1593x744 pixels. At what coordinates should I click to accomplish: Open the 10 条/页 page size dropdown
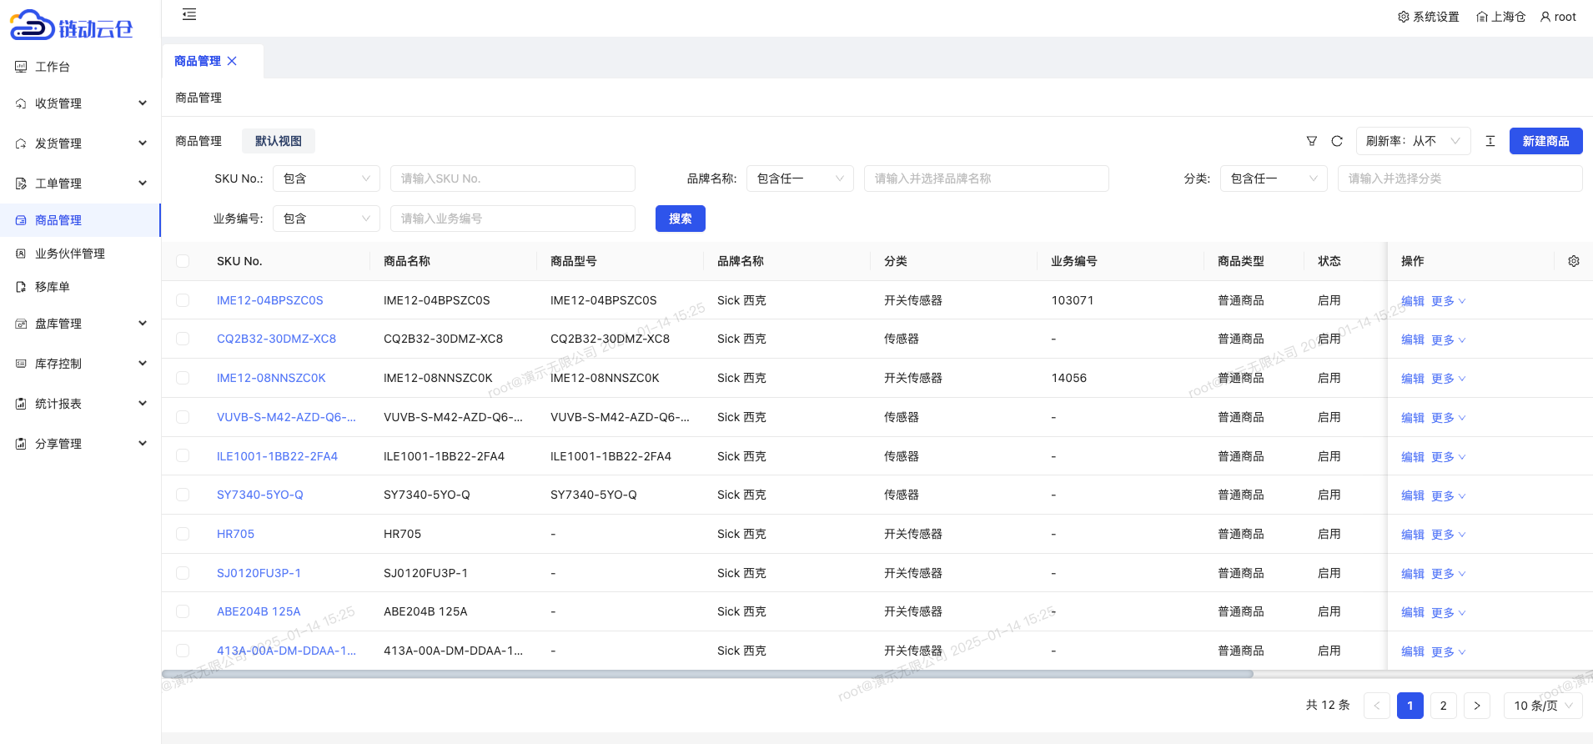point(1542,706)
